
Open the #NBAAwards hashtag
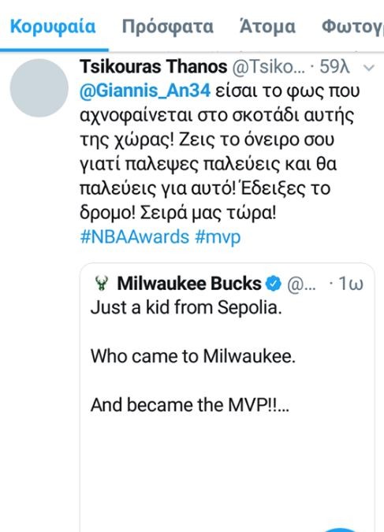135,236
